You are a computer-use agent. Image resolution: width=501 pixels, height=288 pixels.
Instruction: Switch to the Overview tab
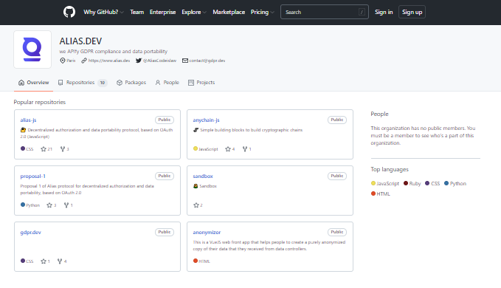tap(33, 83)
